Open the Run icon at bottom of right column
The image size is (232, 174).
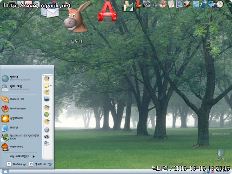[x=46, y=143]
